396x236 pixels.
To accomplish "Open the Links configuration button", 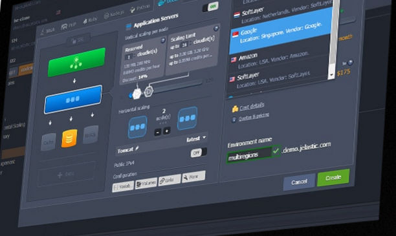I will tap(170, 180).
